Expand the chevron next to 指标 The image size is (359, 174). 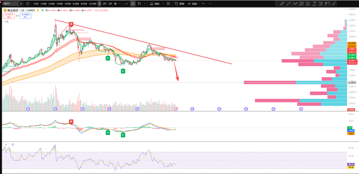coord(162,4)
